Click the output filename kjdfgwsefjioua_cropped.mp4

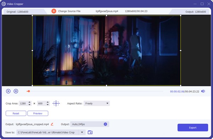point(32,124)
